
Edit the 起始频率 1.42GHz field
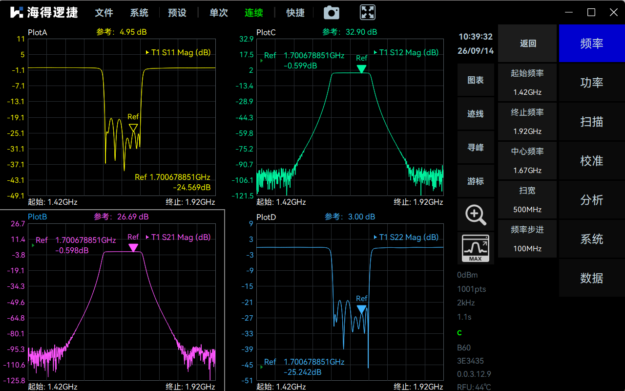527,82
